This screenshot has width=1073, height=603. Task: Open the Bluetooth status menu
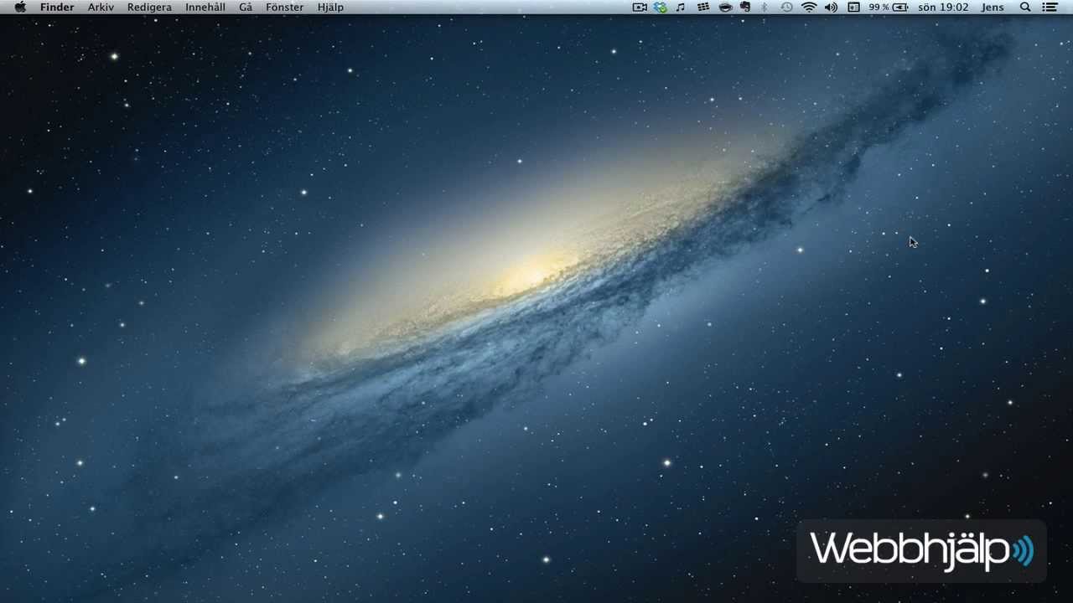[x=765, y=8]
